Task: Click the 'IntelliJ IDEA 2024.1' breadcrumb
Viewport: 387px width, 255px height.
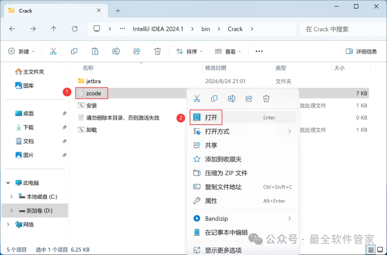Action: pyautogui.click(x=158, y=29)
